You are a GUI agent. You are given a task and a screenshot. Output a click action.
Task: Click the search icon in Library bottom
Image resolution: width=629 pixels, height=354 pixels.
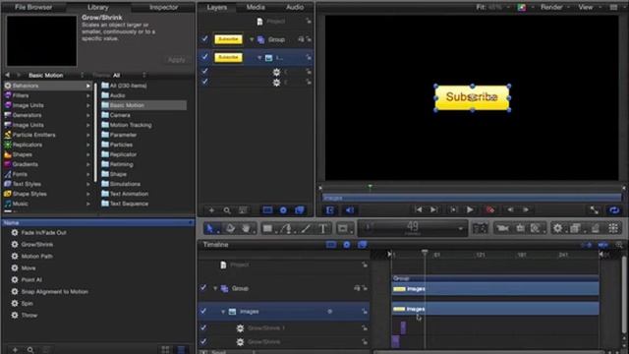tap(30, 350)
